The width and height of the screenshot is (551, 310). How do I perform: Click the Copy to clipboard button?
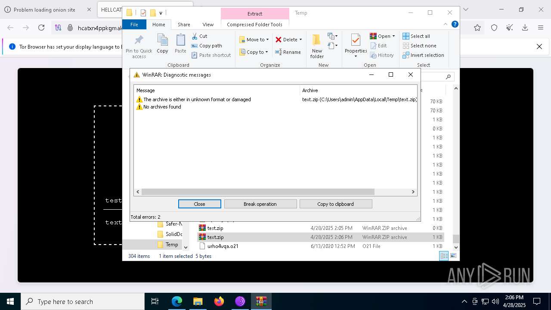335,204
